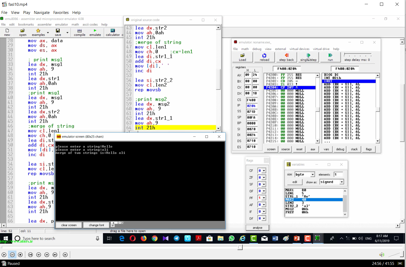
Task: Open the media player Navigate menu
Action: [42, 13]
